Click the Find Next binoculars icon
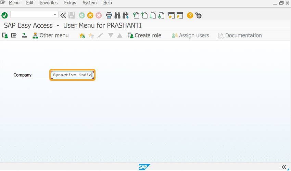 pos(126,15)
